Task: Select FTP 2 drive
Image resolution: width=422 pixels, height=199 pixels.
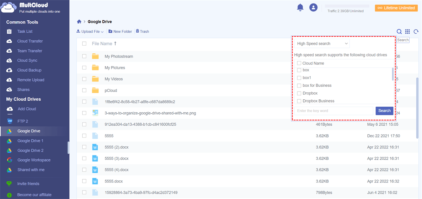Action: [x=23, y=121]
